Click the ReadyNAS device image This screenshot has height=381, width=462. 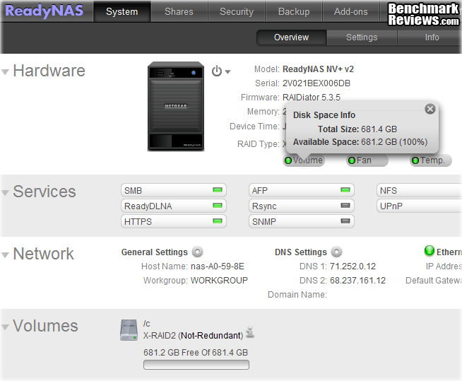tap(176, 107)
